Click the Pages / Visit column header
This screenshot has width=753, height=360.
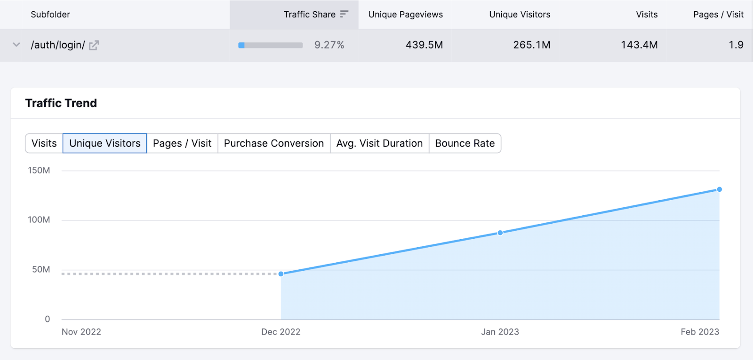(718, 15)
